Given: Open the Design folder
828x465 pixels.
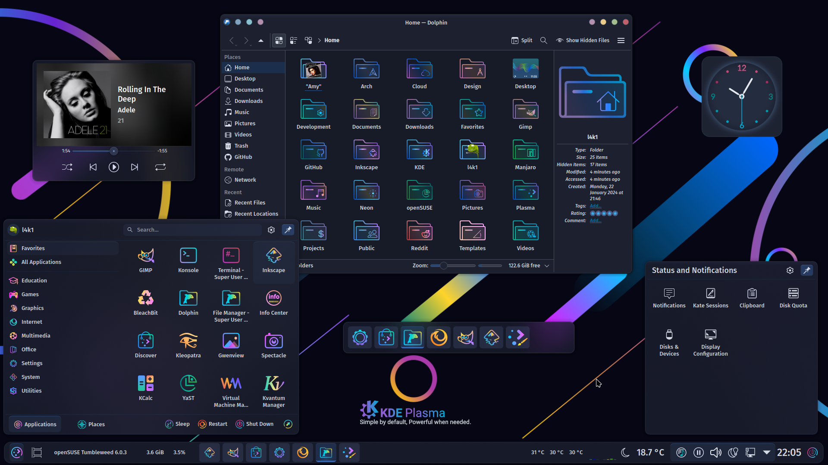Looking at the screenshot, I should tap(472, 74).
